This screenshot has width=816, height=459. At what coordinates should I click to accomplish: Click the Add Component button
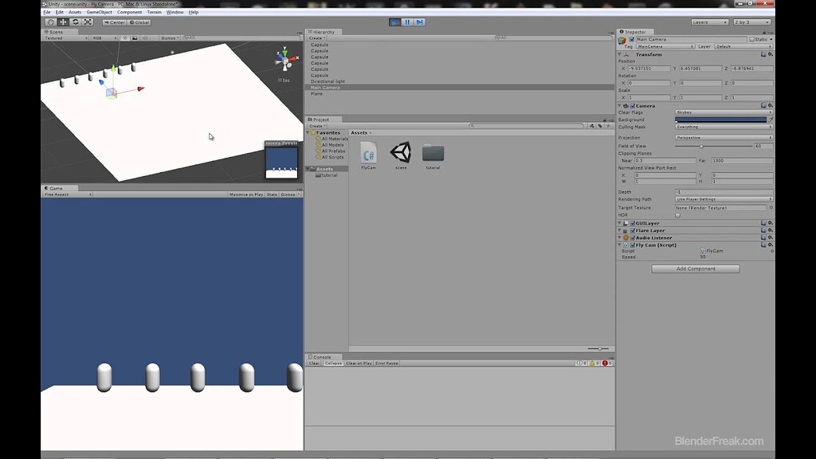695,269
